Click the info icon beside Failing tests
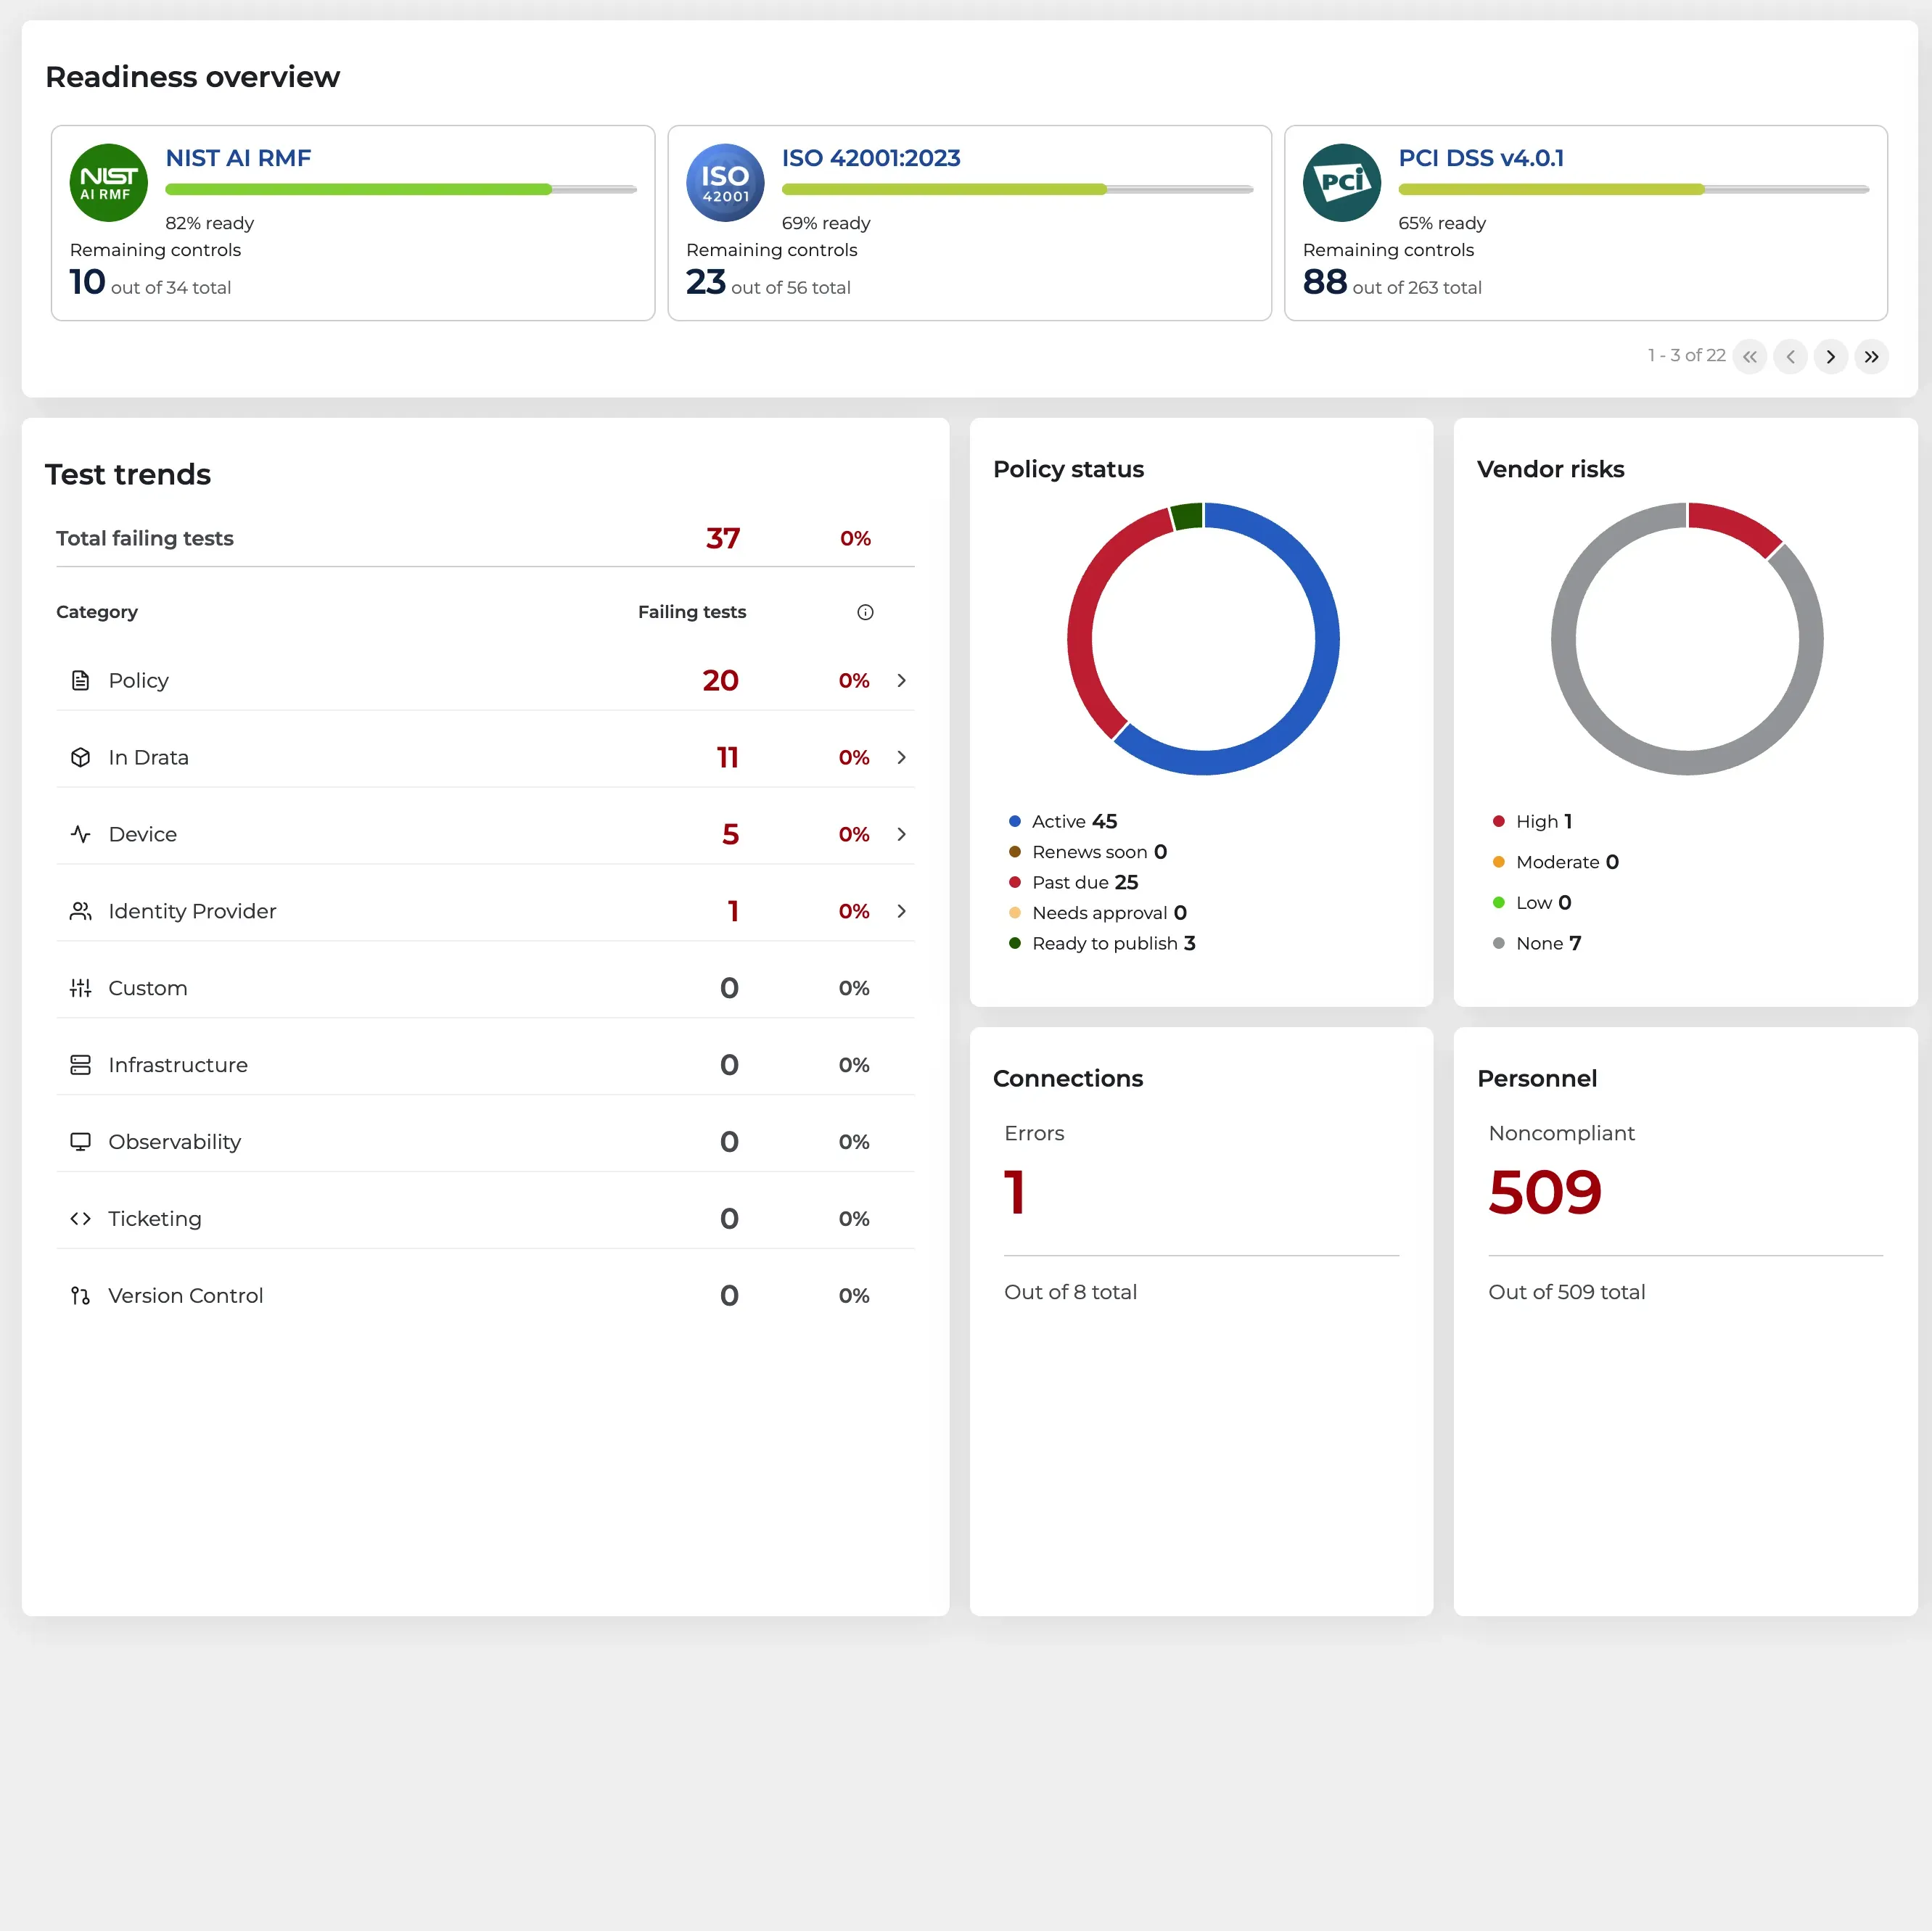 [865, 612]
